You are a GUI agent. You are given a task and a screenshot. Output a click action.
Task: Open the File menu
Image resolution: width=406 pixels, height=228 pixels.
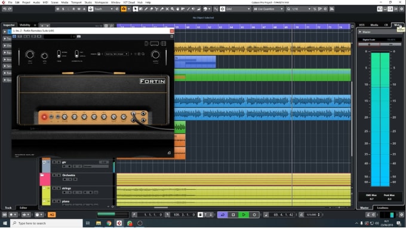point(10,2)
